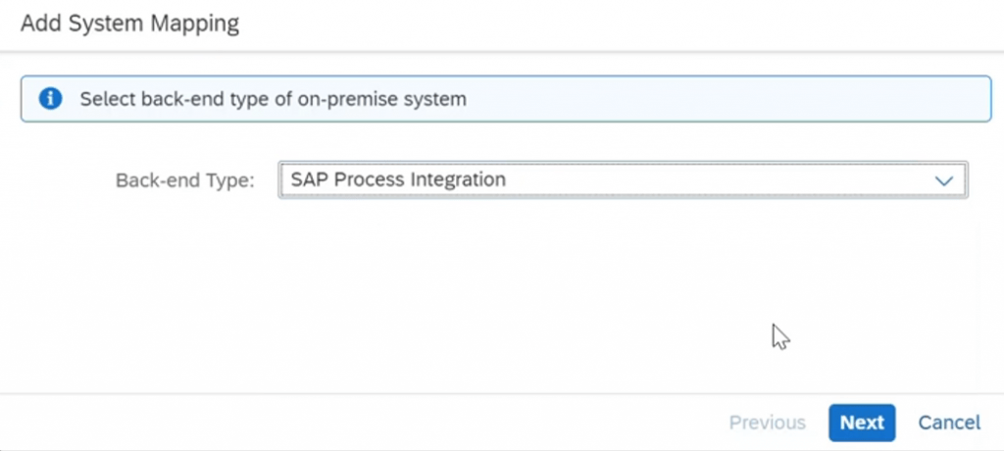Expand back-end type options via down arrow
Viewport: 1004px width, 451px height.
944,180
